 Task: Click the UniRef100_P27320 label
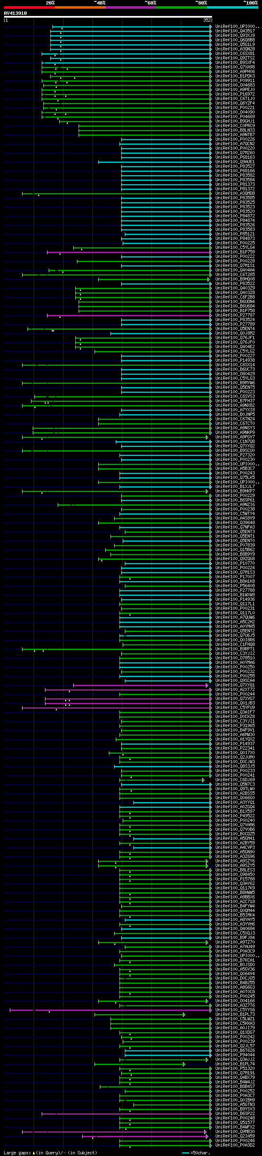click(x=235, y=455)
